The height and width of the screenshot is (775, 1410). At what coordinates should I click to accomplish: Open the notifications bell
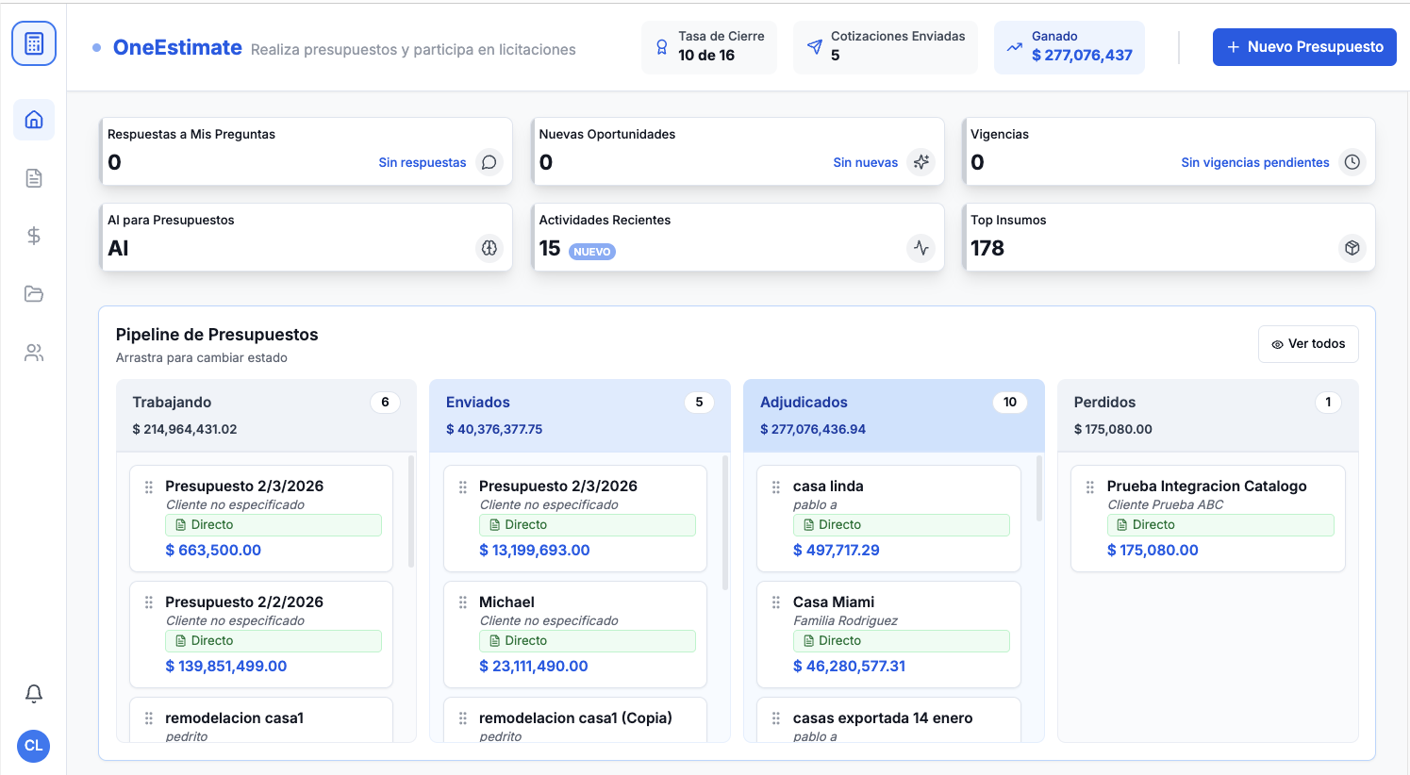33,693
